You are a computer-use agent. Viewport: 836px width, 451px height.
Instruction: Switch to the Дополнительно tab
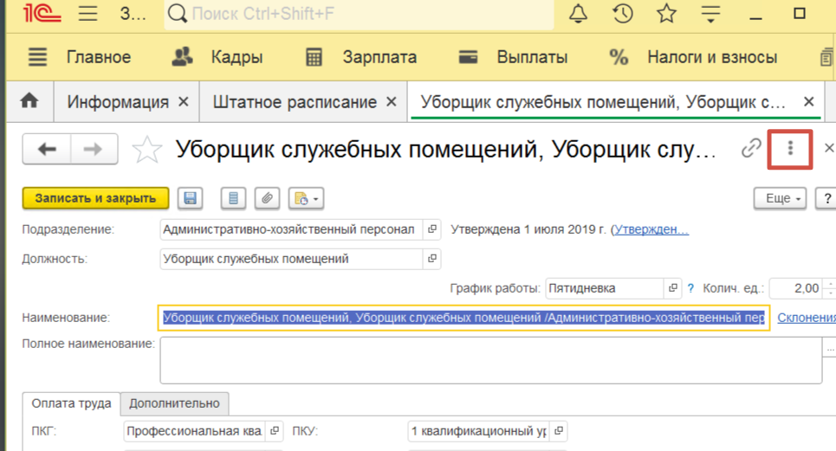(x=174, y=403)
